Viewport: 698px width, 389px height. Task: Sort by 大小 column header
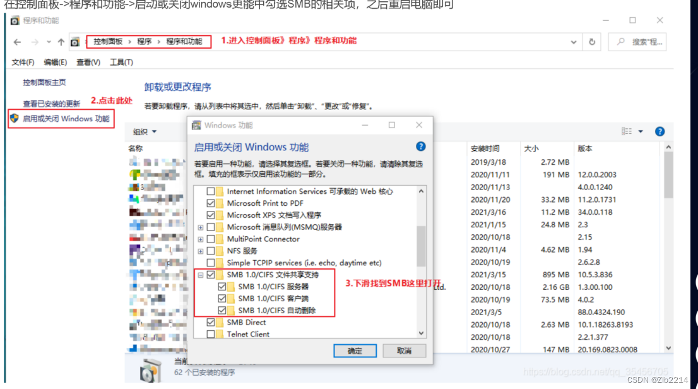(x=531, y=148)
